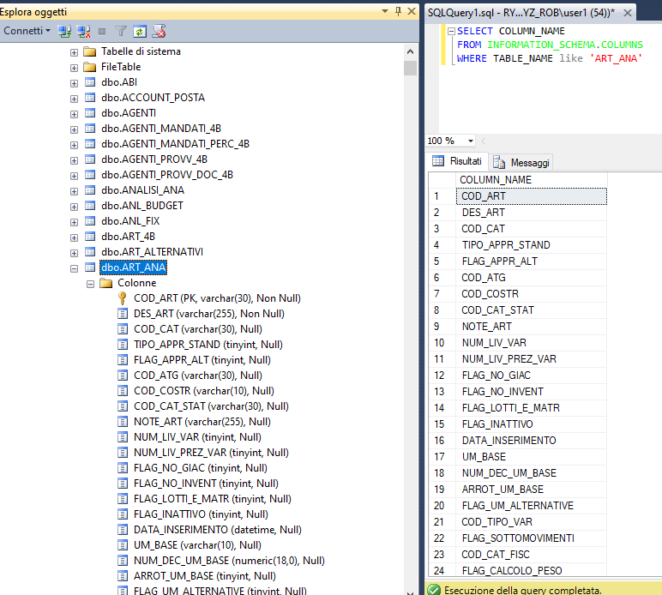Click the FileTable folder icon
The height and width of the screenshot is (595, 662).
(89, 67)
